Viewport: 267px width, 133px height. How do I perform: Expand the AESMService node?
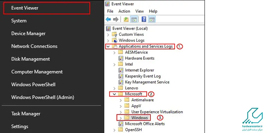(114, 53)
